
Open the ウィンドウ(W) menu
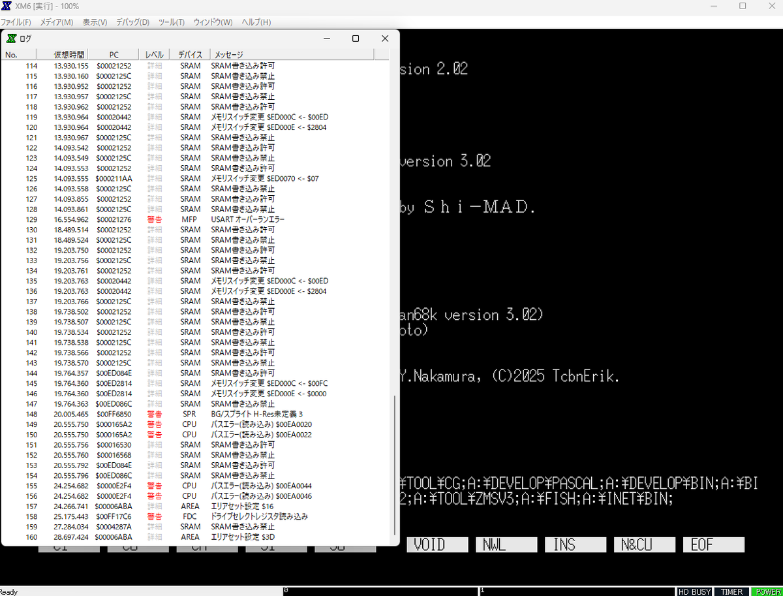(x=213, y=22)
